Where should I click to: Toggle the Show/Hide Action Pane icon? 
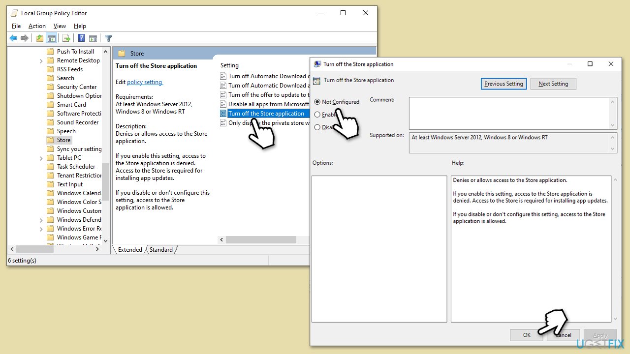tap(93, 38)
